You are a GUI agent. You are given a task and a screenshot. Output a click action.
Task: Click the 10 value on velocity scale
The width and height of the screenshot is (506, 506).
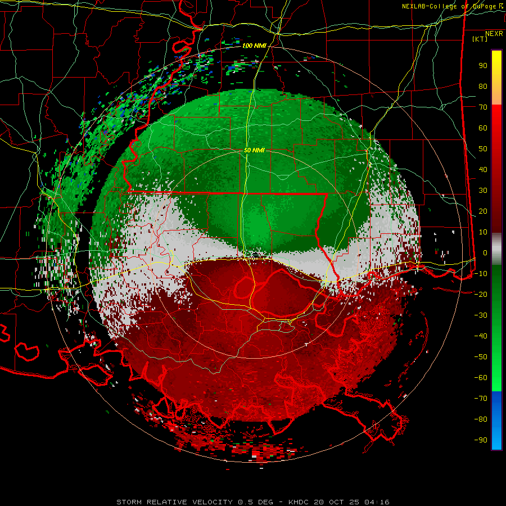pos(483,232)
